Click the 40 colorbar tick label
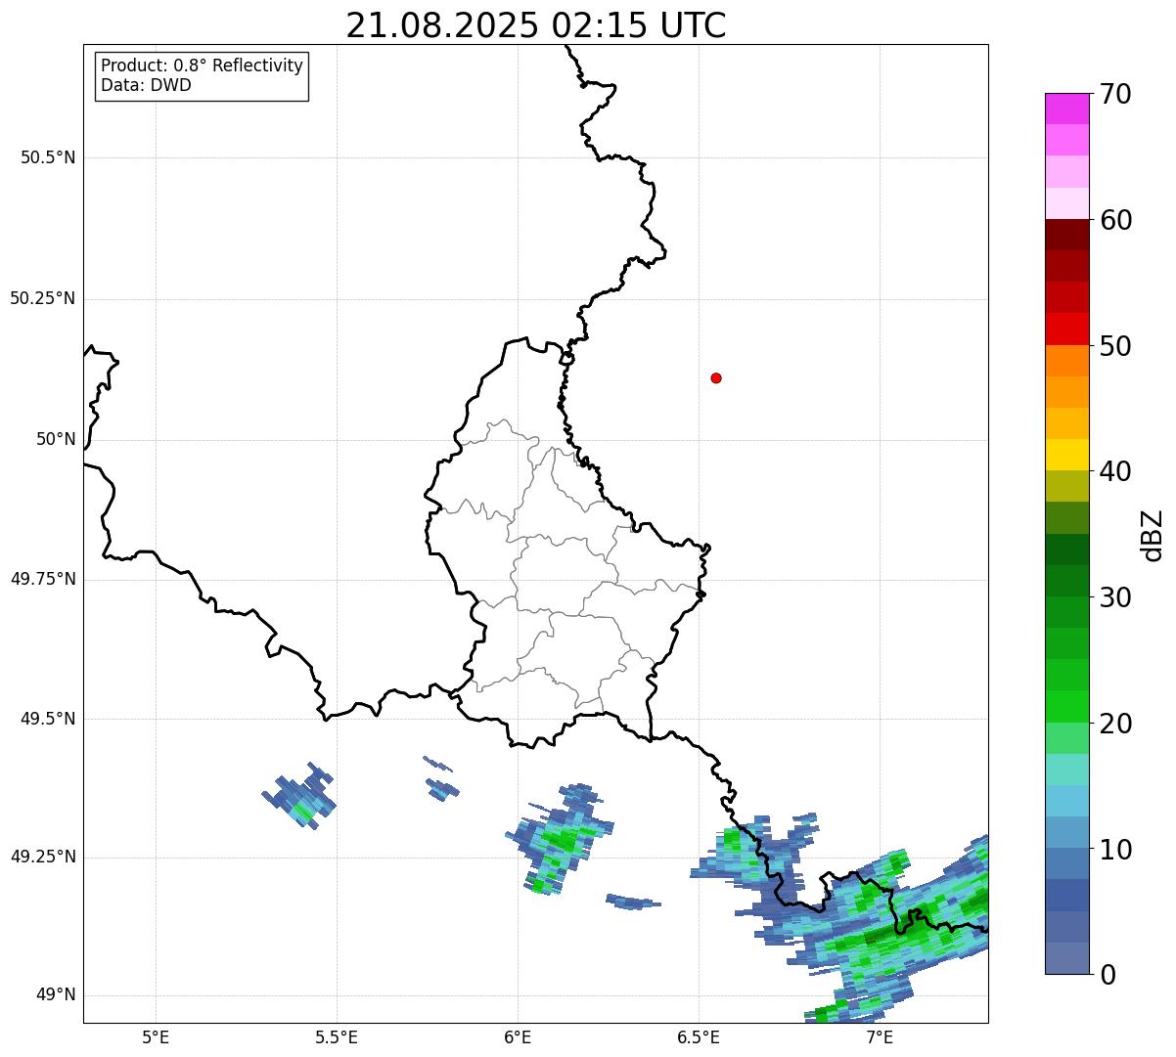Screen dimensions: 1176x1057 coord(1115,471)
